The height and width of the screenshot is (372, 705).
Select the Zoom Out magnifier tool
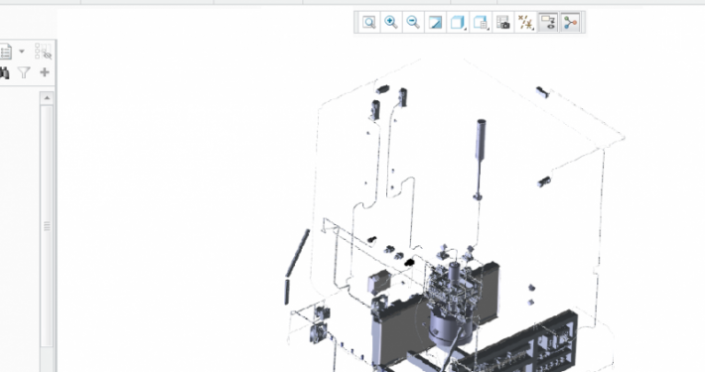(x=413, y=22)
